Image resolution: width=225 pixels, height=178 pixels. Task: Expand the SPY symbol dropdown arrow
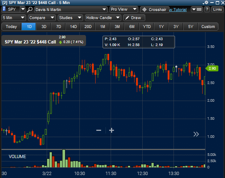(23, 9)
